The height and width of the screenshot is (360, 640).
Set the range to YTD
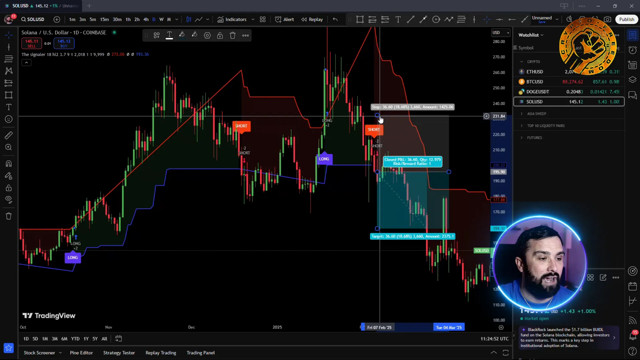(75, 339)
